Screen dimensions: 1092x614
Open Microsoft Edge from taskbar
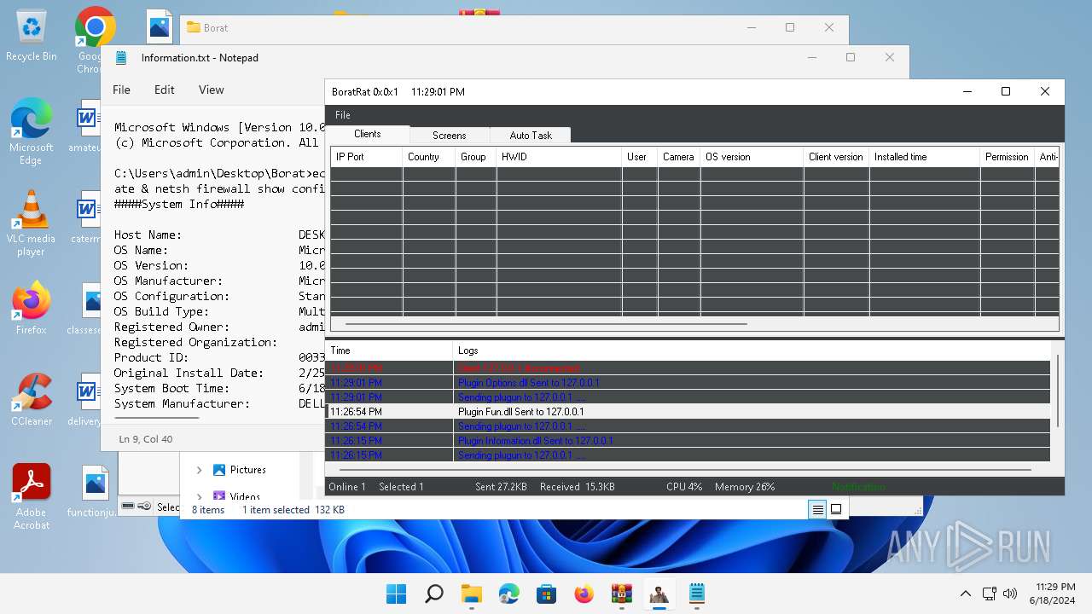click(x=508, y=594)
